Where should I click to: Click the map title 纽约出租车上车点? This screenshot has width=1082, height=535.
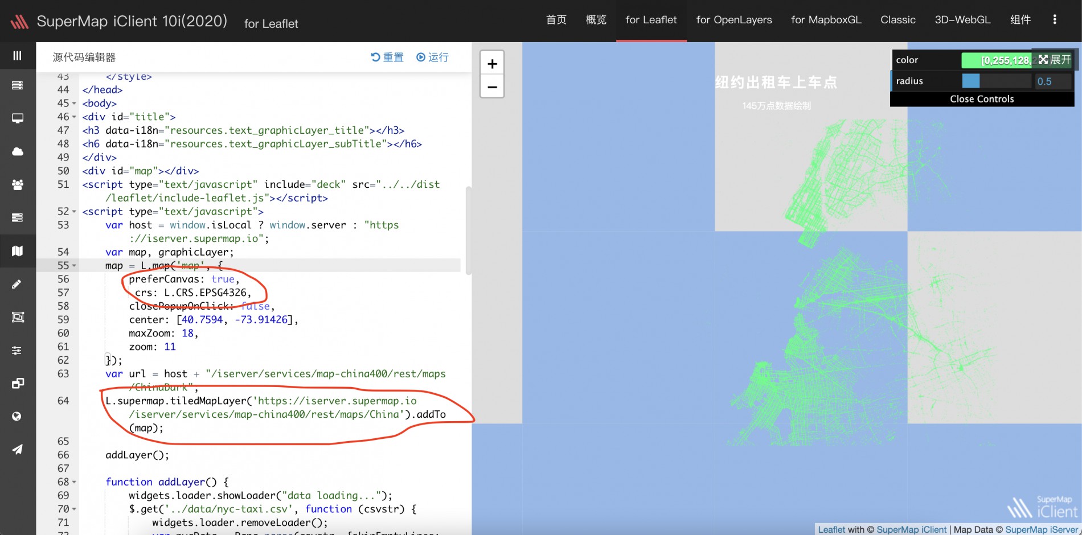click(776, 83)
